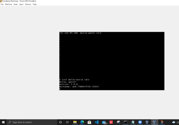Viewport: 179px width, 125px height.
Task: Open the Microsoft Store taskbar icon
Action: point(89,122)
